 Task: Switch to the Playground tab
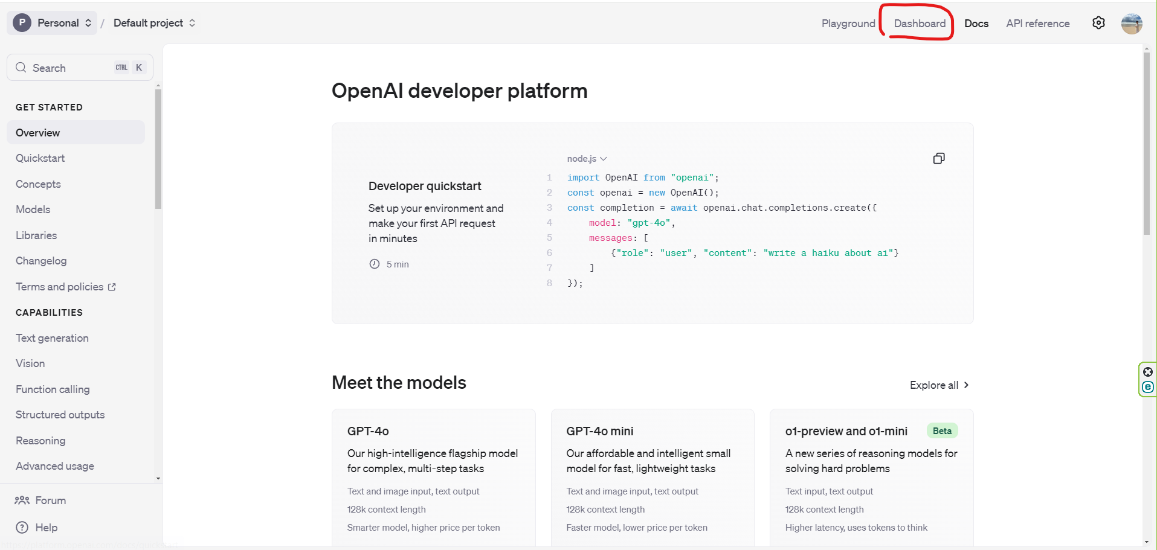[848, 24]
